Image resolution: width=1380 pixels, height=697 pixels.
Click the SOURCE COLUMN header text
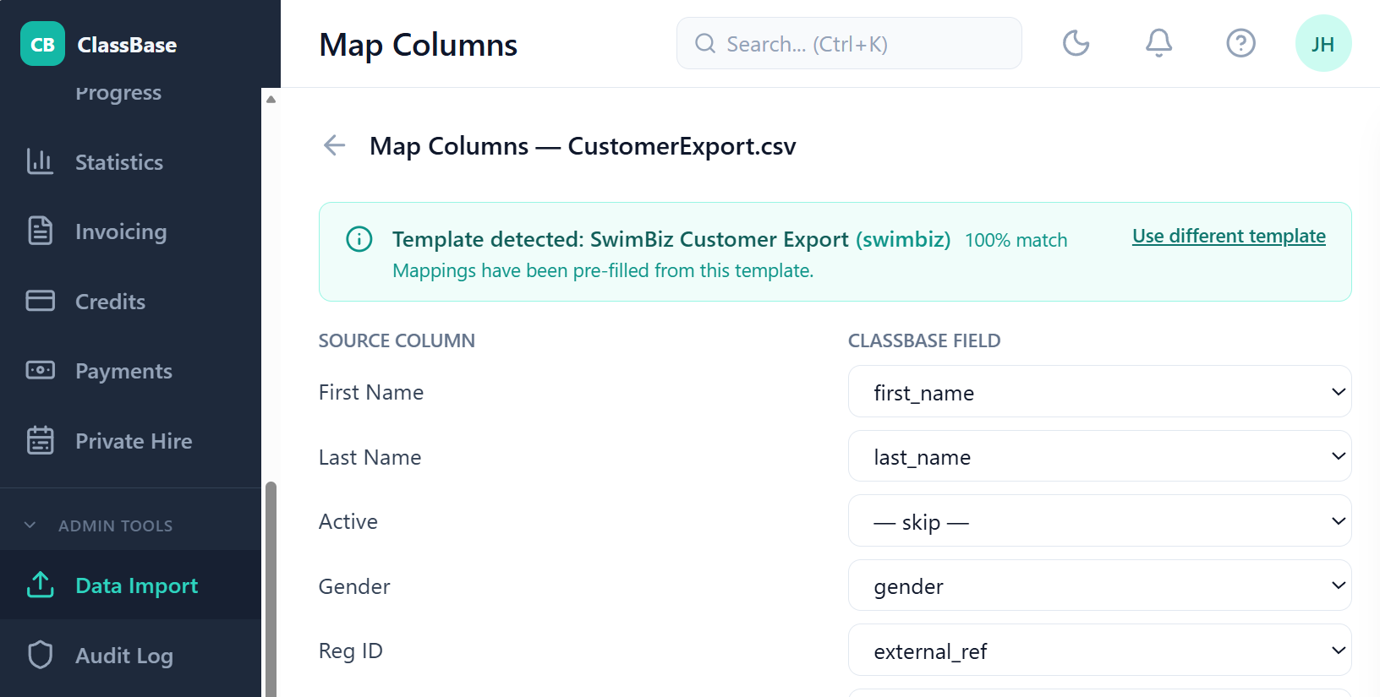397,340
